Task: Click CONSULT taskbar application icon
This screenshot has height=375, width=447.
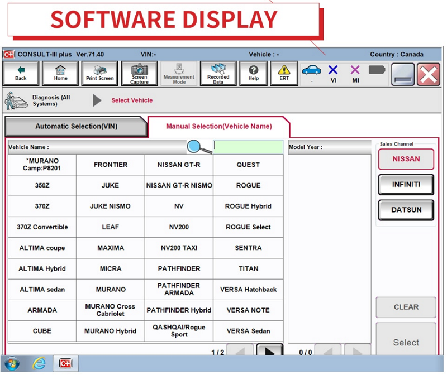Action: tap(65, 364)
